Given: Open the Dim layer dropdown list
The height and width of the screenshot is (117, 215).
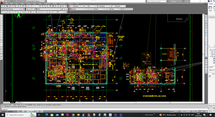Looking at the screenshot, I should 60,9.
